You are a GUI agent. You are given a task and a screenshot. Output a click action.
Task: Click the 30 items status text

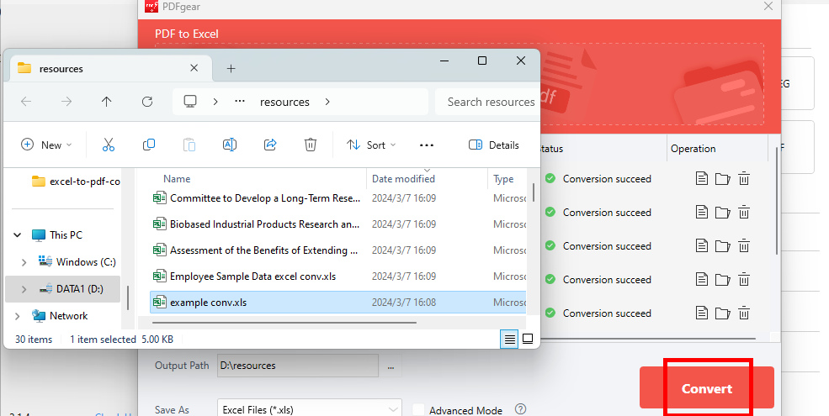(34, 340)
